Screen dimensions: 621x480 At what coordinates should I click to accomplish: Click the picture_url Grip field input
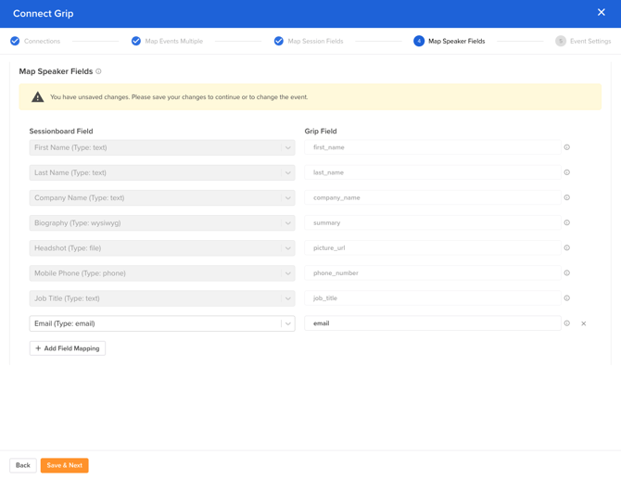(x=433, y=248)
